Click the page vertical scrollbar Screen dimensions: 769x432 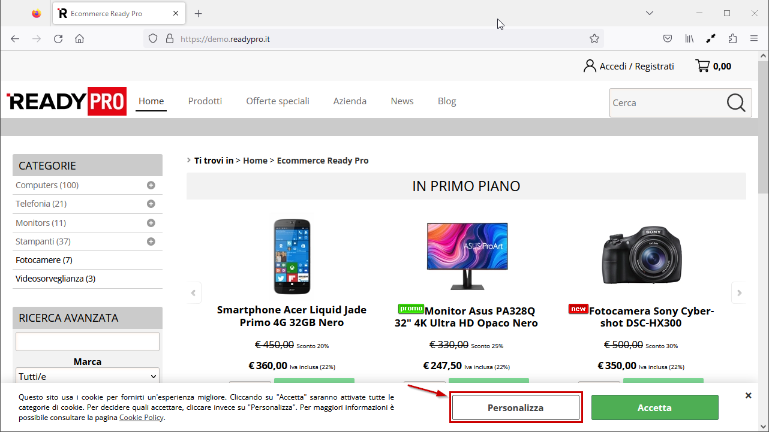[x=763, y=127]
